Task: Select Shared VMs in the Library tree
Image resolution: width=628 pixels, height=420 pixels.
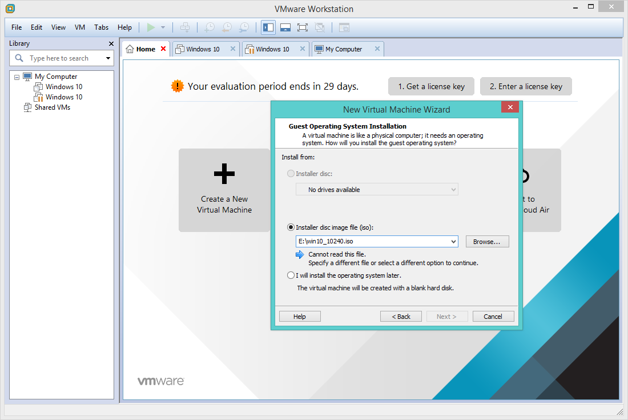Action: tap(52, 107)
